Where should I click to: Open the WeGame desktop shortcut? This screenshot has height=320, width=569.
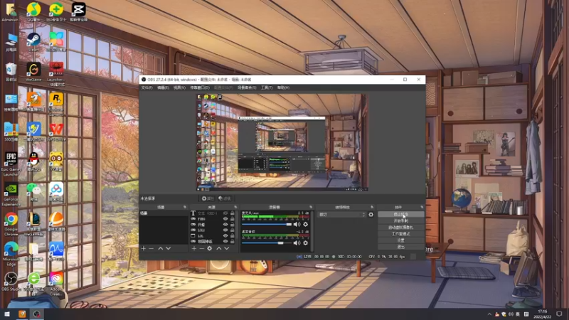33,72
